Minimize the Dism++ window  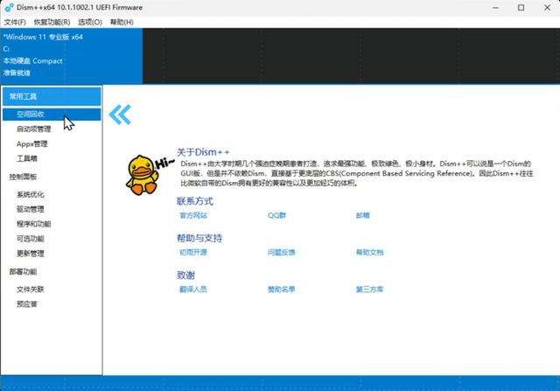pos(495,8)
